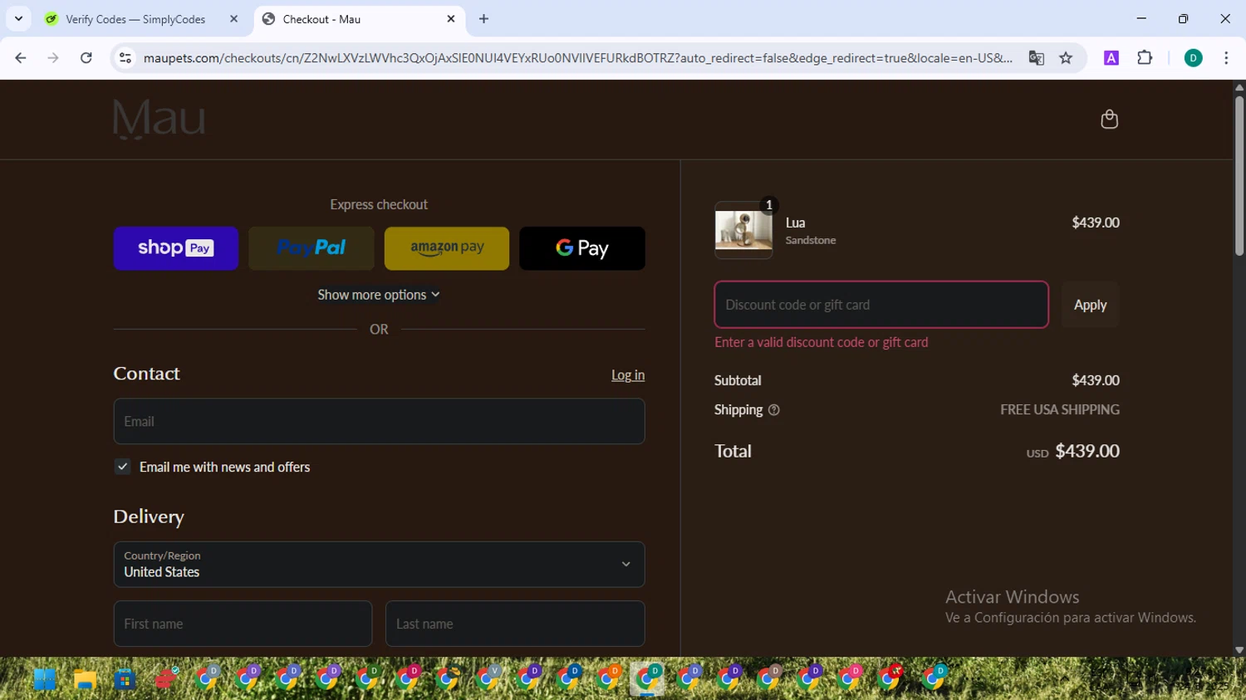1246x700 pixels.
Task: Go back to previous page
Action: (21, 58)
